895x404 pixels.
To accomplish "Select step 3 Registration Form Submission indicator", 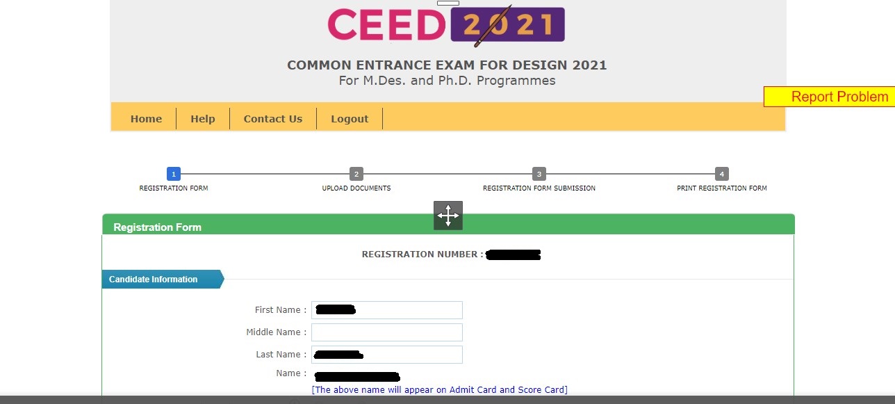I will 539,174.
